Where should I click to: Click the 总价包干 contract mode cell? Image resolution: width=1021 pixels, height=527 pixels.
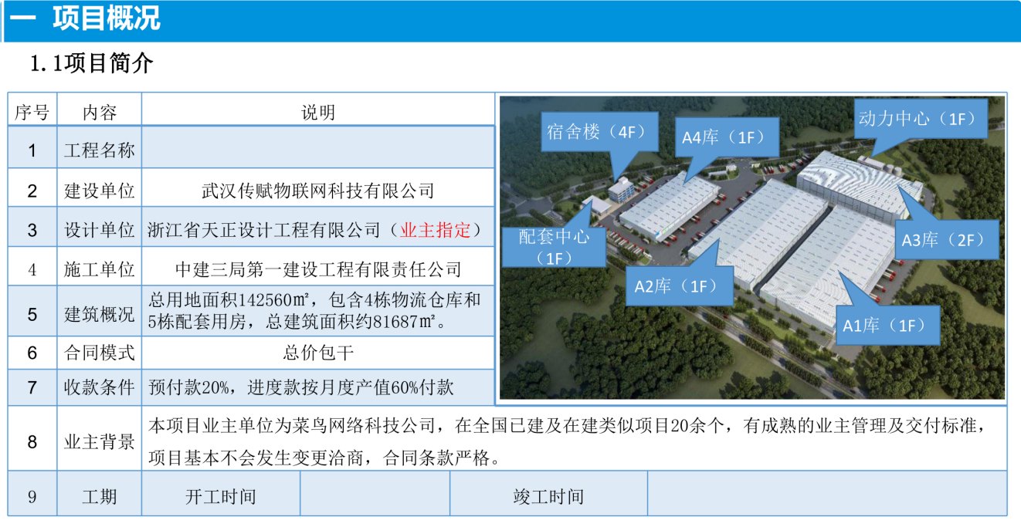(317, 353)
